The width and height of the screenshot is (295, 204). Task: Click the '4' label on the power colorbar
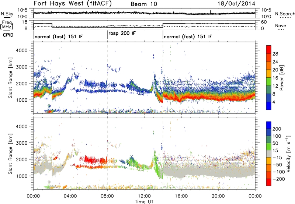(274, 102)
